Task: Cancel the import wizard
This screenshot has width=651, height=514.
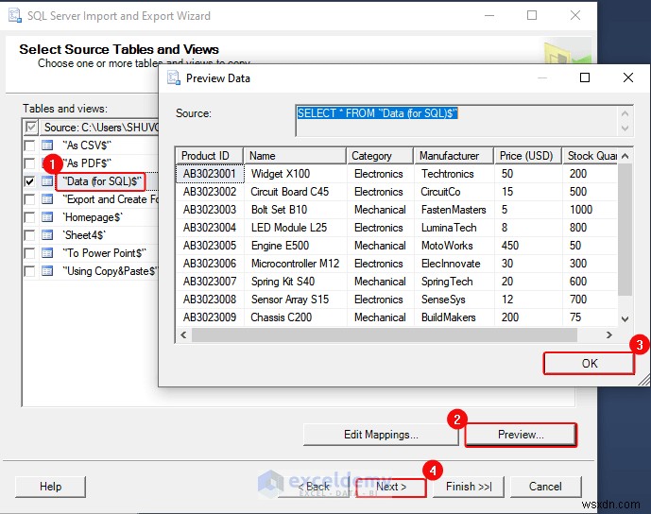Action: (x=545, y=487)
